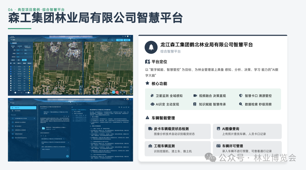Click power icon in bottom platform screenshot
Screen dimensions: 306x170
[131, 99]
